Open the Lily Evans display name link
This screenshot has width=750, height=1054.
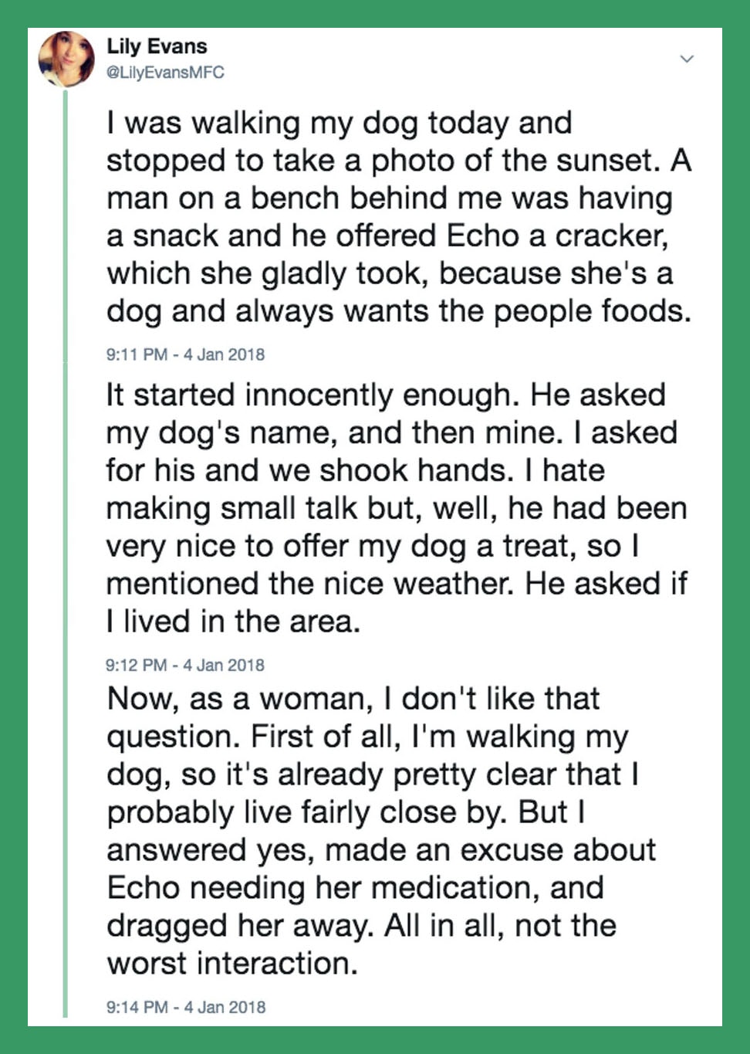tap(157, 46)
